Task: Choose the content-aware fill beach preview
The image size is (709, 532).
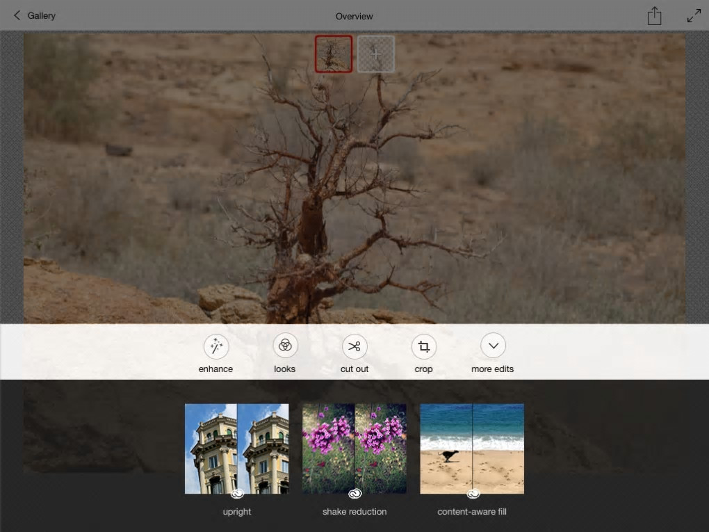Action: (x=472, y=449)
